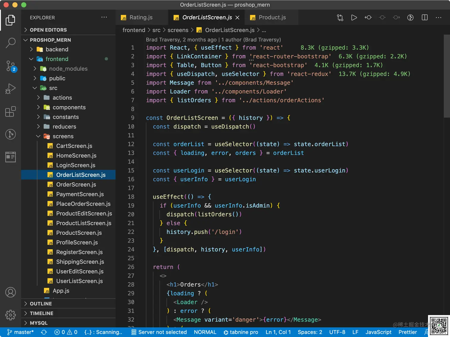
Task: Open UserListScreen.js file
Action: tap(69, 281)
